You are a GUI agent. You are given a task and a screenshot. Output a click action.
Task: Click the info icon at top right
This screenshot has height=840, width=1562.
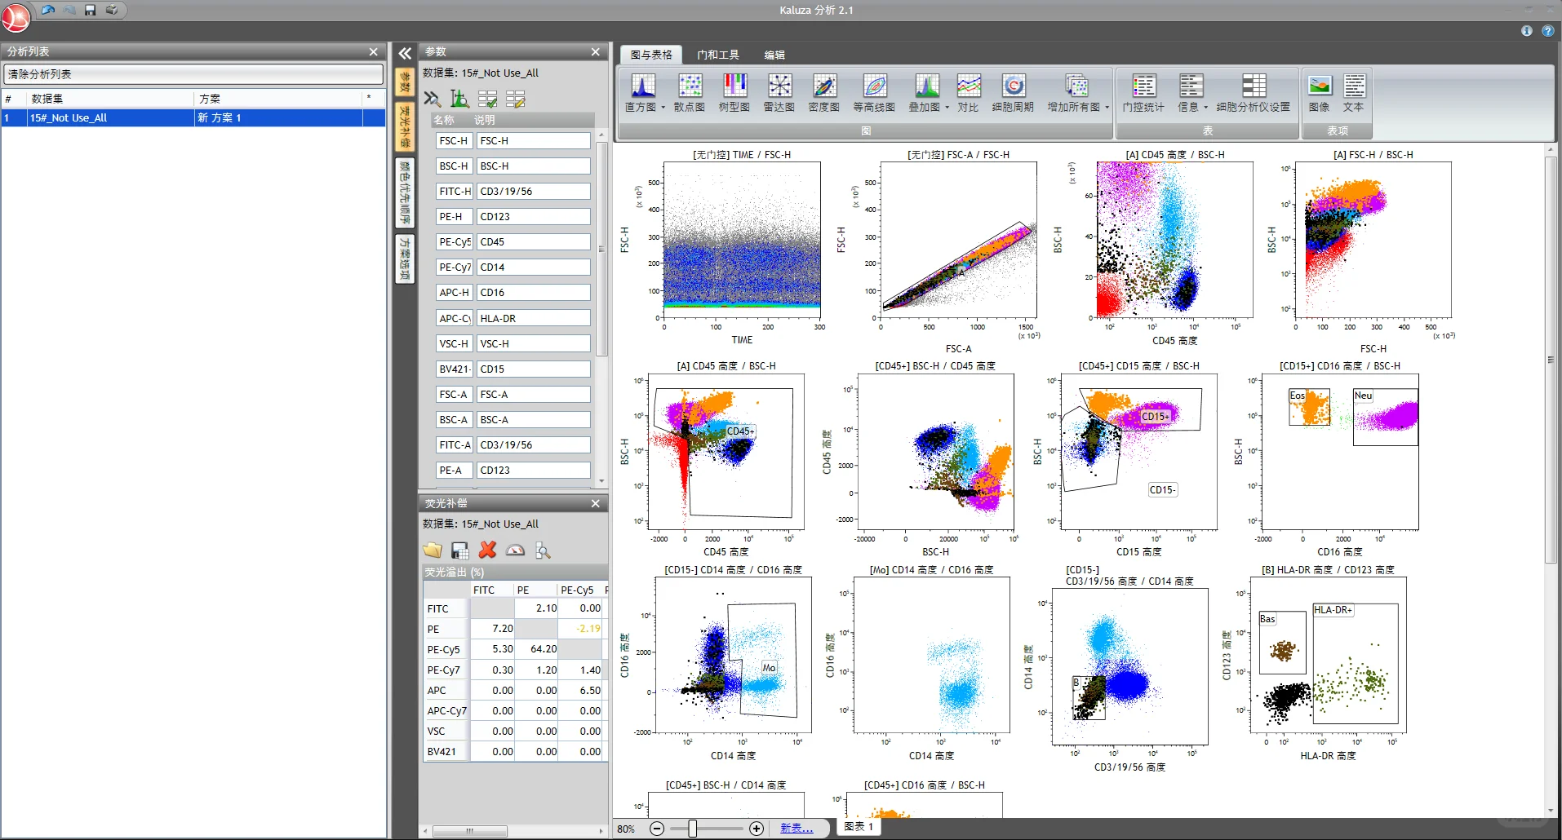[x=1527, y=31]
